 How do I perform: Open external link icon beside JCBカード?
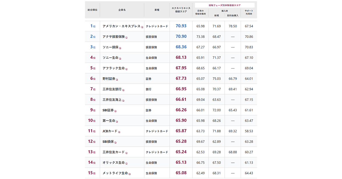[x=119, y=132]
